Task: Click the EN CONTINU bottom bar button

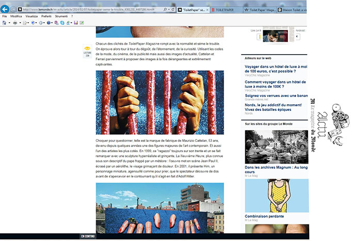Action: coord(88,236)
